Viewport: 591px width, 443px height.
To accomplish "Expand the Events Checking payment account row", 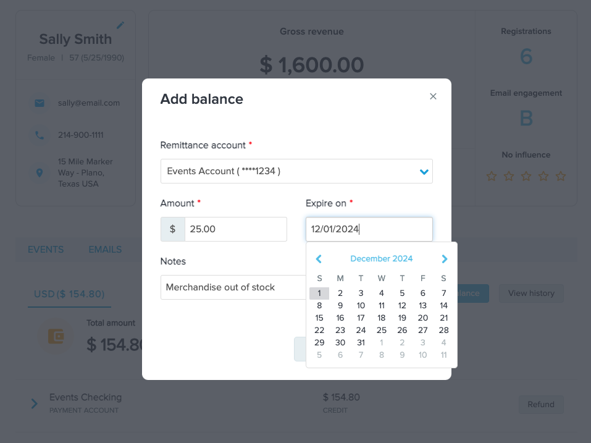I will click(x=35, y=404).
